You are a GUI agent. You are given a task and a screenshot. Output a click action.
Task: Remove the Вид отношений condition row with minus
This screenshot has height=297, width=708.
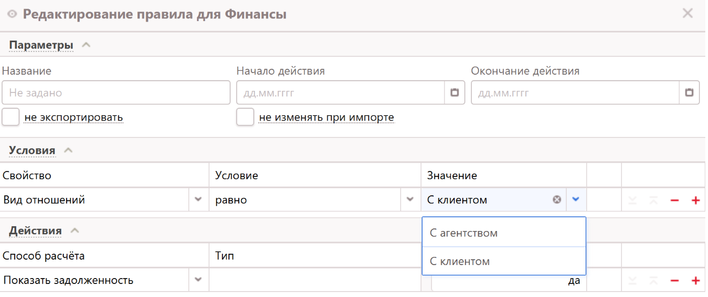(x=674, y=200)
